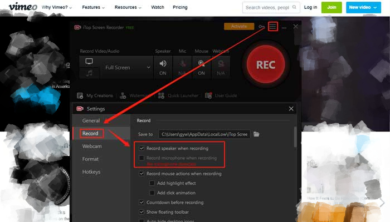Enable the Add highlight effect checkbox

pyautogui.click(x=152, y=183)
